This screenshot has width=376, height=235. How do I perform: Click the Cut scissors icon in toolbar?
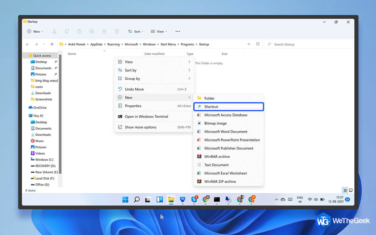pos(54,31)
